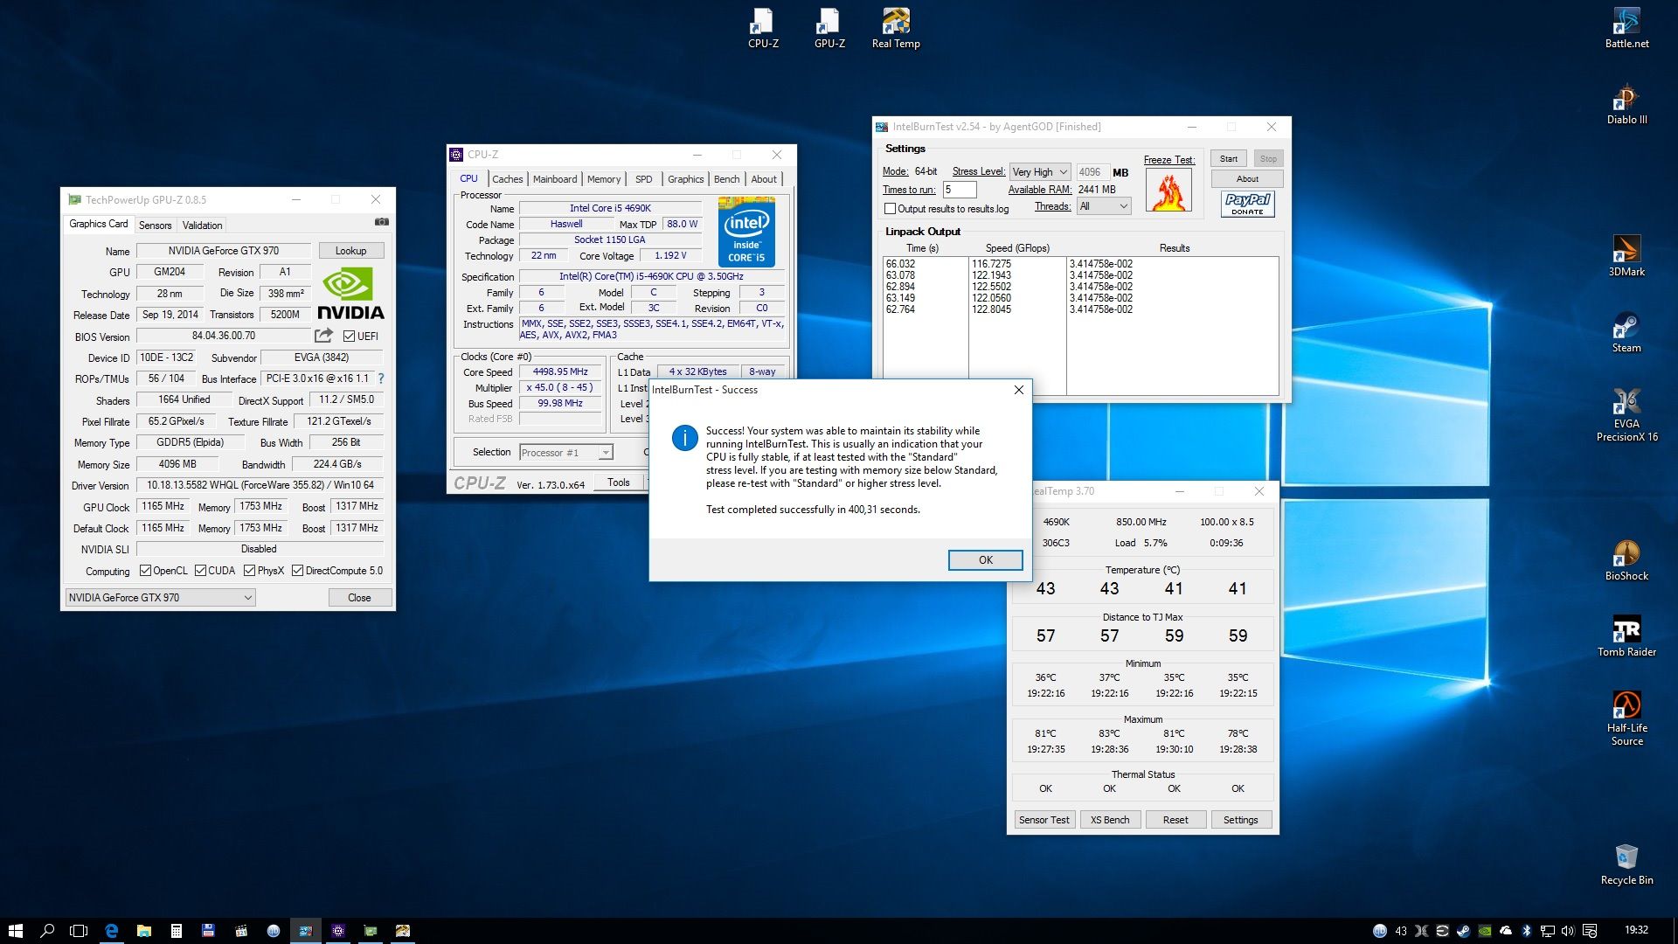Open the CPU-Z desktop shortcut

pos(763,28)
